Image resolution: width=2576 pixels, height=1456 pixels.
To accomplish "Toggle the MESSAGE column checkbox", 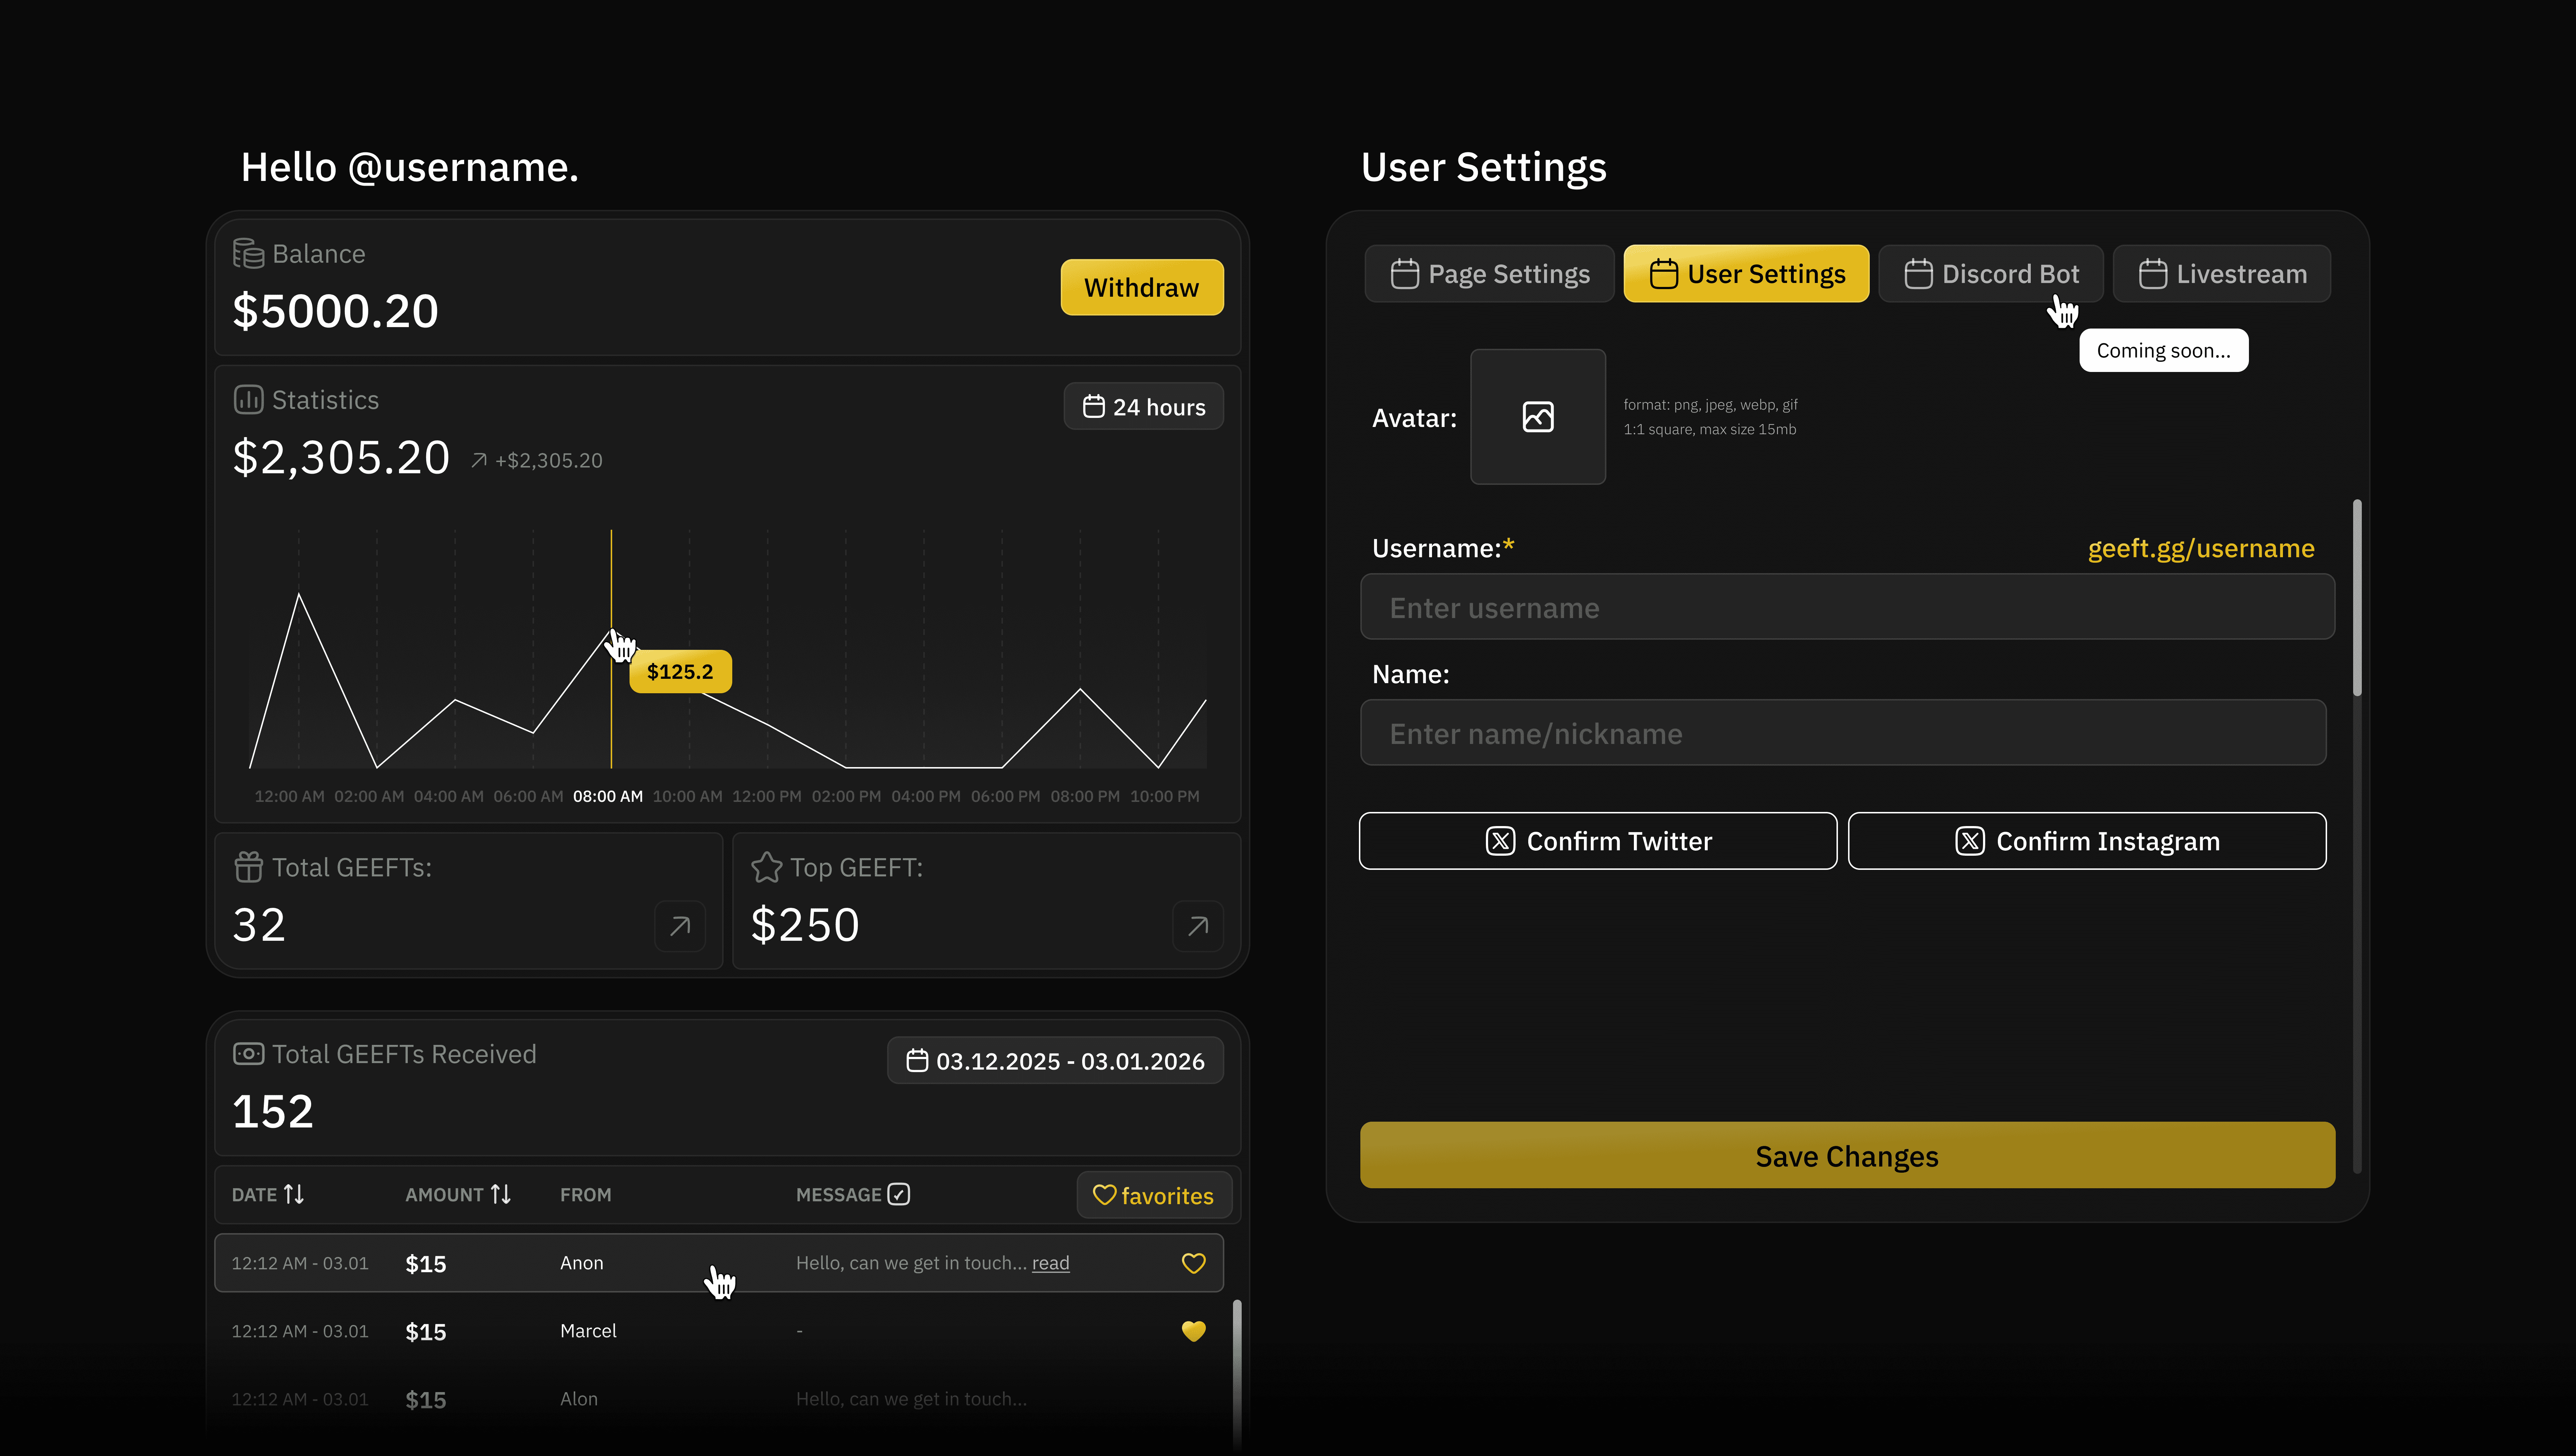I will point(898,1194).
